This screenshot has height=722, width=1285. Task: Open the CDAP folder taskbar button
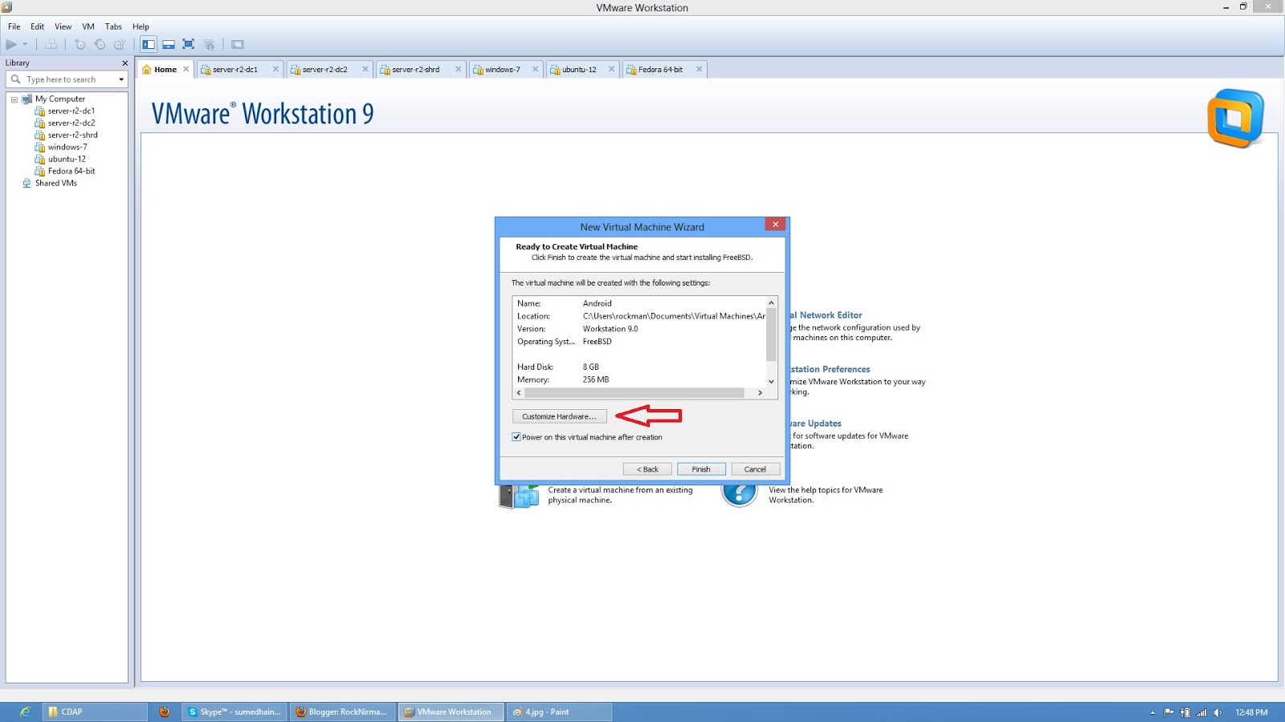[95, 712]
